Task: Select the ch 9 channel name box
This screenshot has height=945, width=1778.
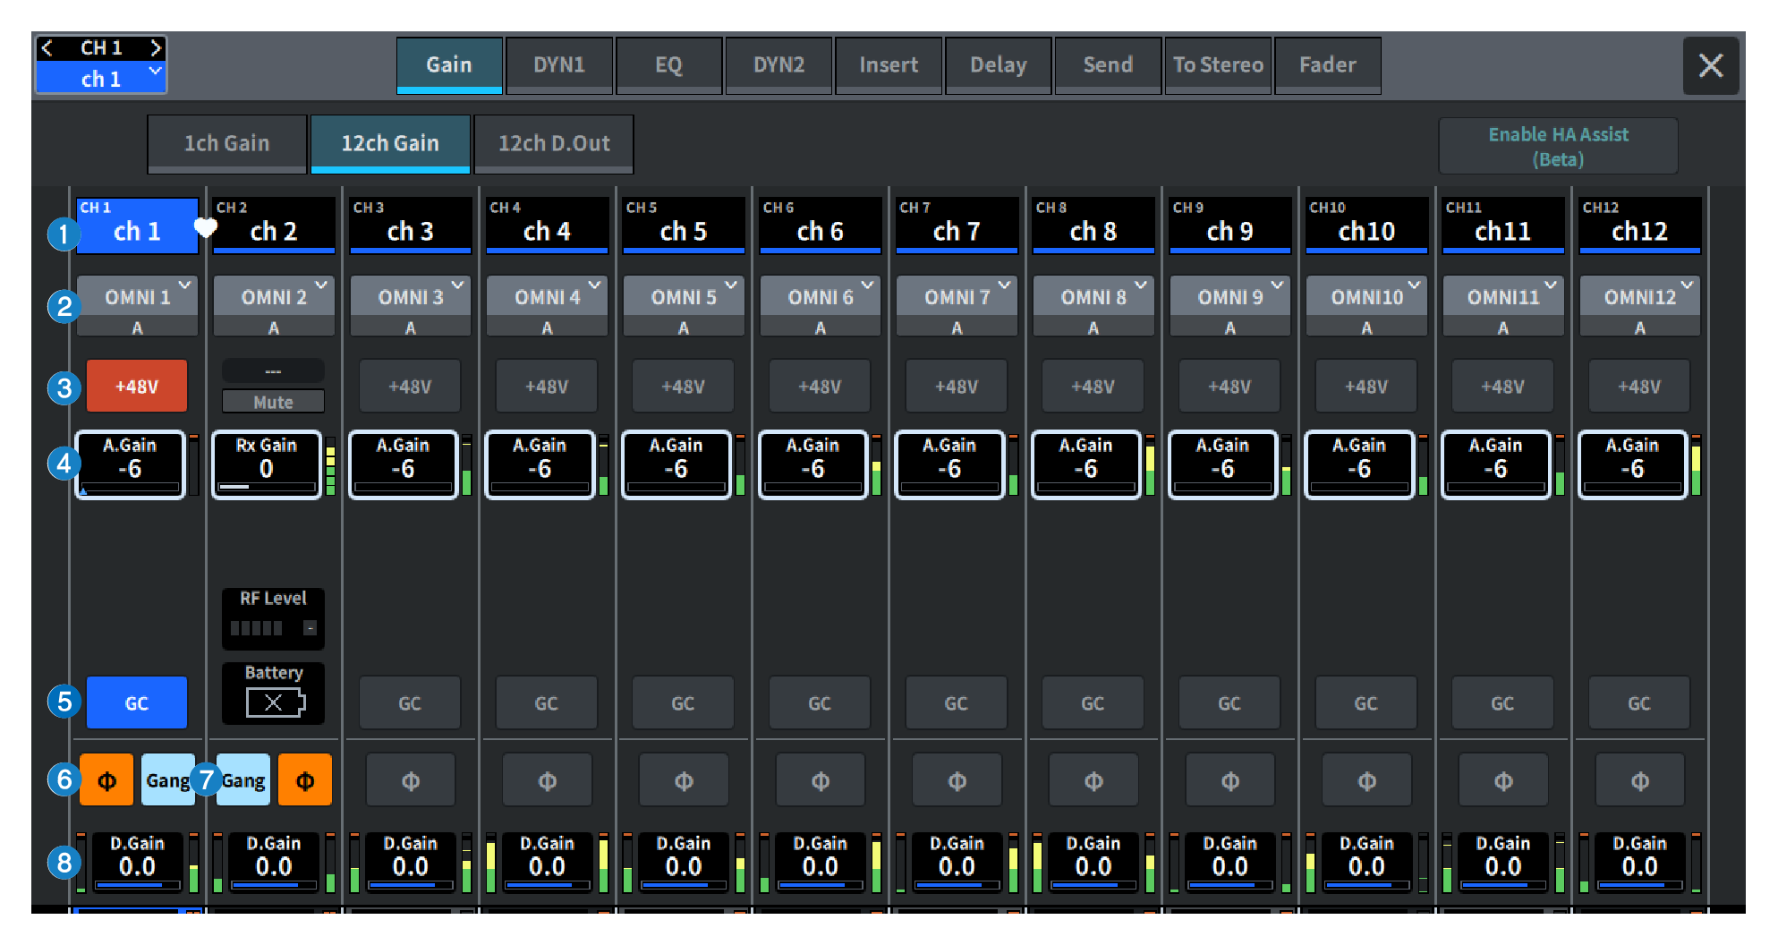Action: [1229, 226]
